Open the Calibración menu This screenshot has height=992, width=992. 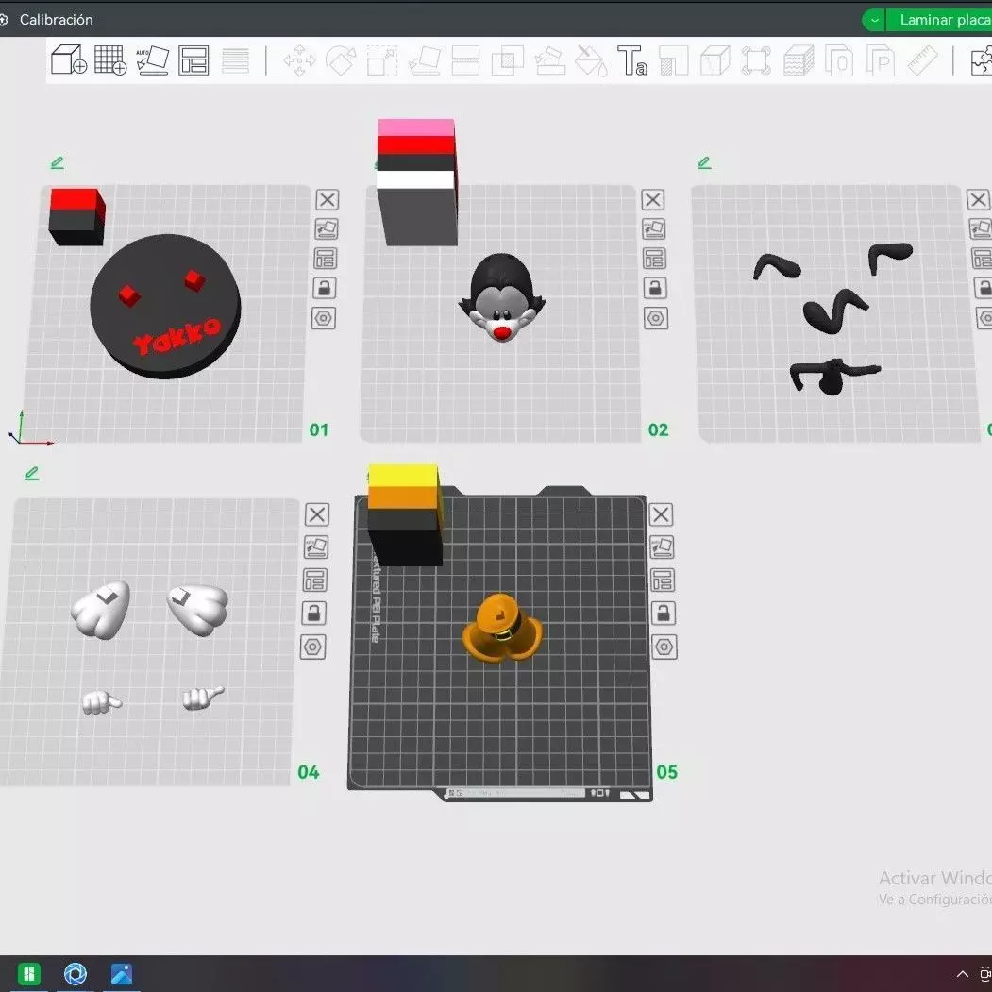[x=56, y=20]
